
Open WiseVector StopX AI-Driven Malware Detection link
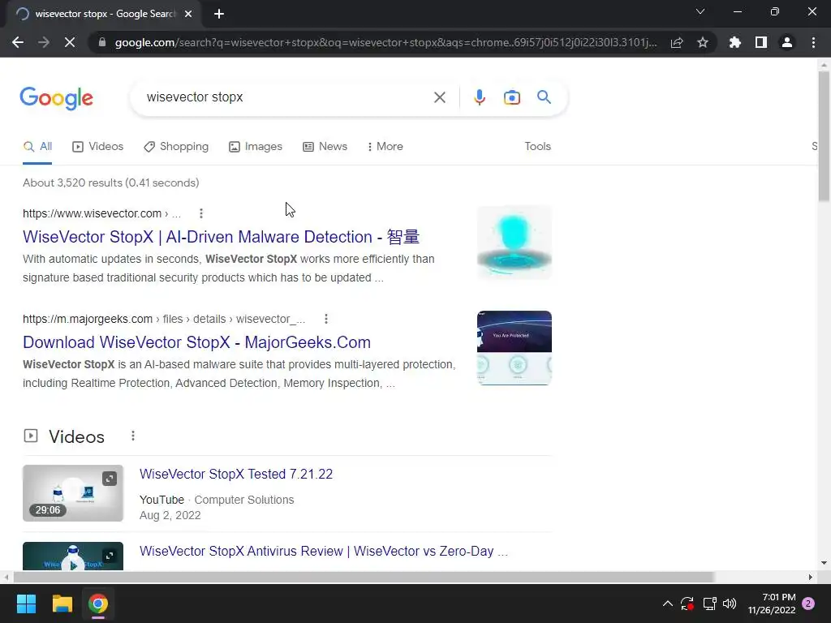point(221,237)
